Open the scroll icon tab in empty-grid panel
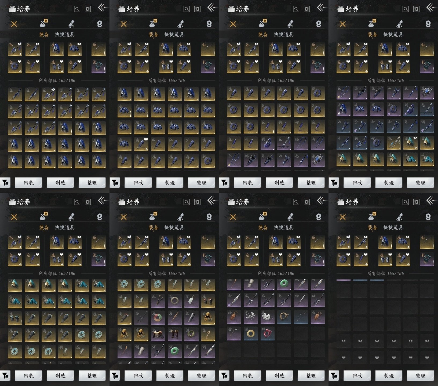The image size is (438, 386). coord(400,217)
